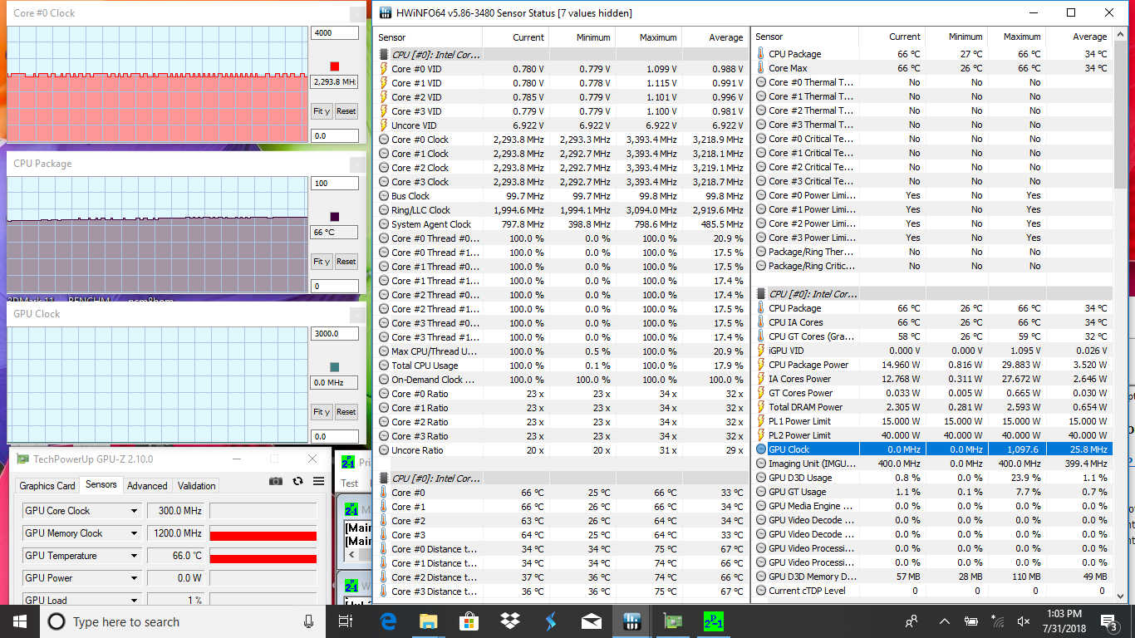Open Dropbox from the taskbar

(509, 621)
